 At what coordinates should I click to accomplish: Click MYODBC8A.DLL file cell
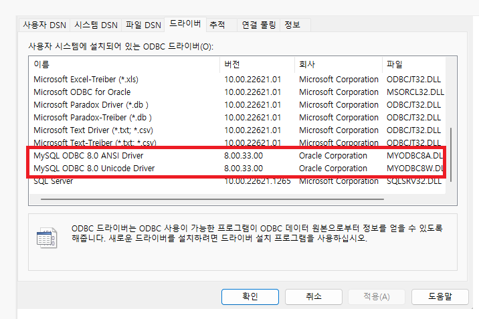(415, 156)
